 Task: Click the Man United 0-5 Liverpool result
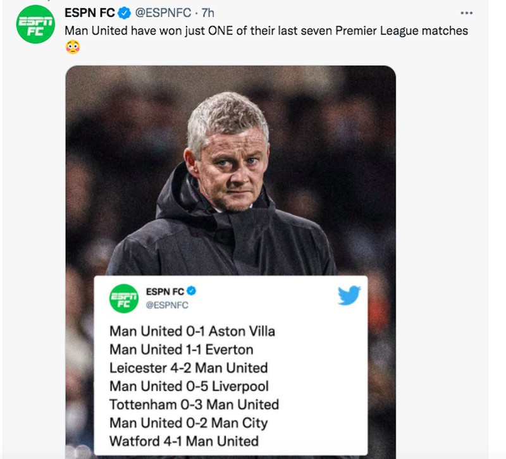coord(188,386)
